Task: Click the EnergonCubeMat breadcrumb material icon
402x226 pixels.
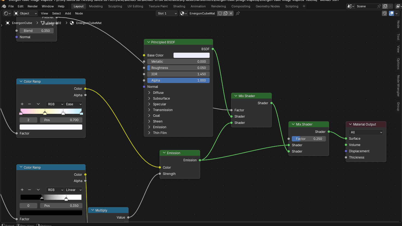Action: pyautogui.click(x=72, y=23)
